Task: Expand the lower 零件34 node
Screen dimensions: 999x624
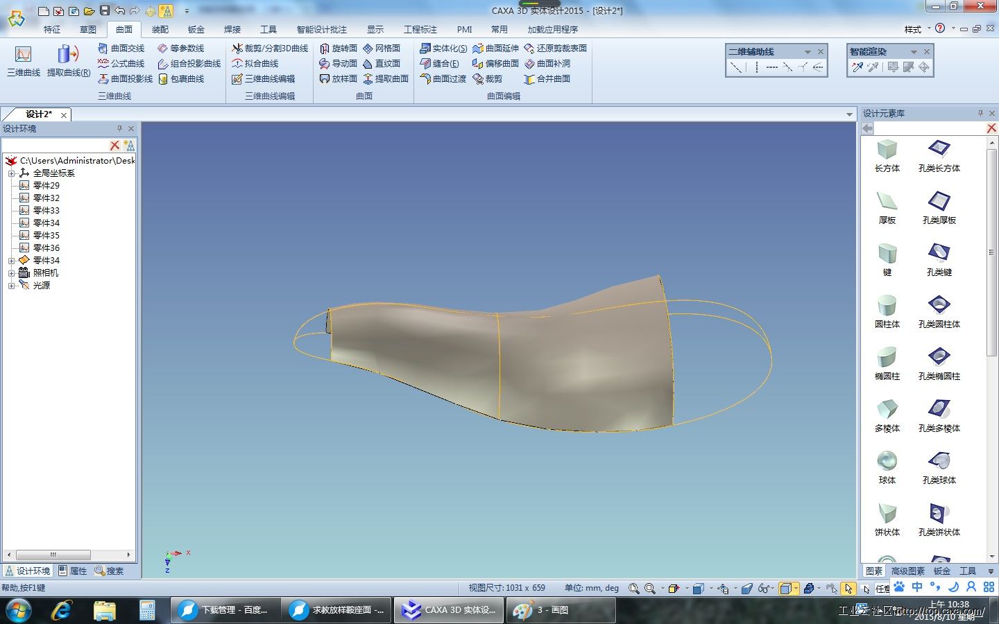Action: [11, 261]
